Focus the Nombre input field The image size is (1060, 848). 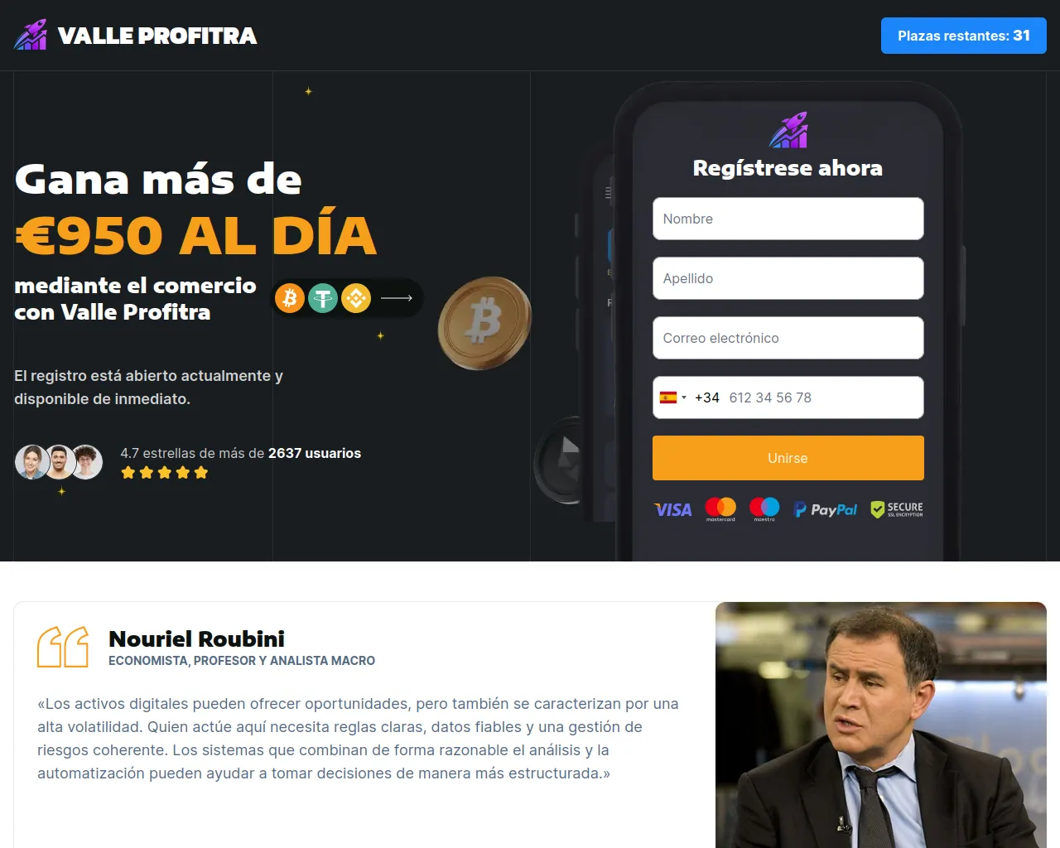pos(788,219)
